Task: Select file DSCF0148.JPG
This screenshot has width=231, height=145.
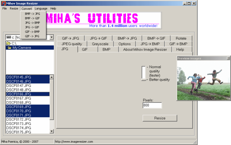Action: point(28,90)
